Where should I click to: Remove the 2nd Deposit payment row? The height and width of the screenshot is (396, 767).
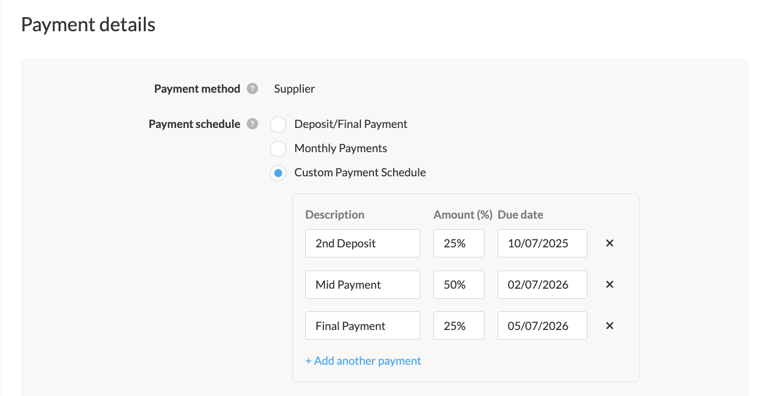[609, 243]
